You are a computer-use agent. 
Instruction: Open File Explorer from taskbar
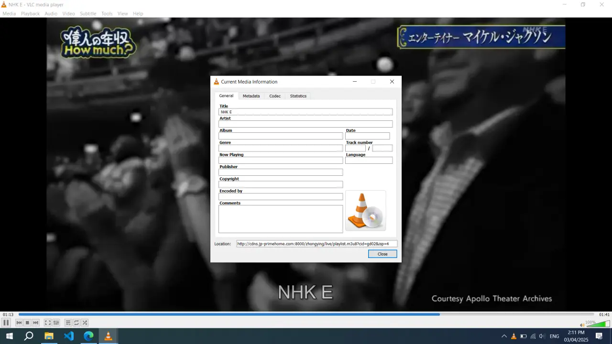point(49,336)
